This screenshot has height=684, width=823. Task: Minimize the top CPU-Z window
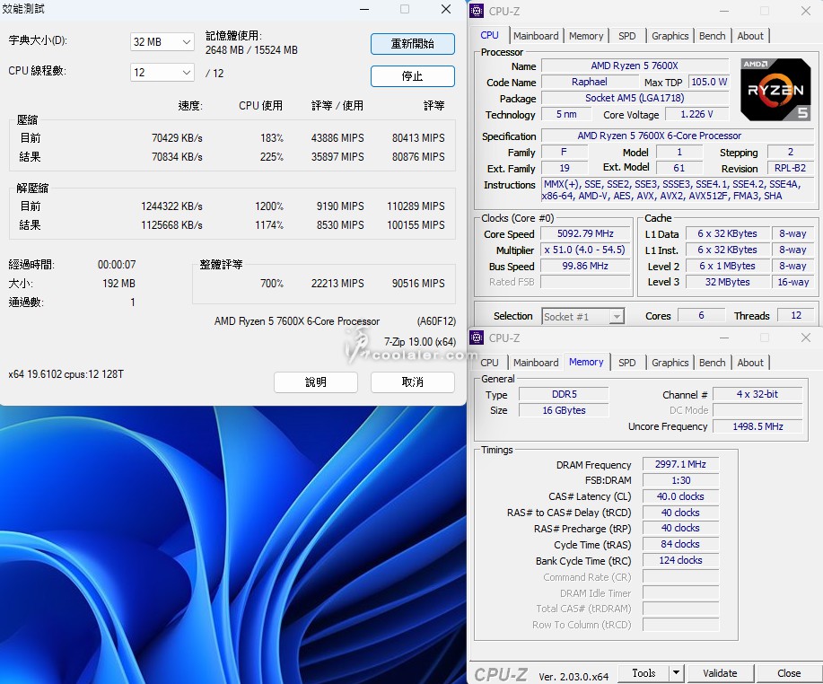724,11
